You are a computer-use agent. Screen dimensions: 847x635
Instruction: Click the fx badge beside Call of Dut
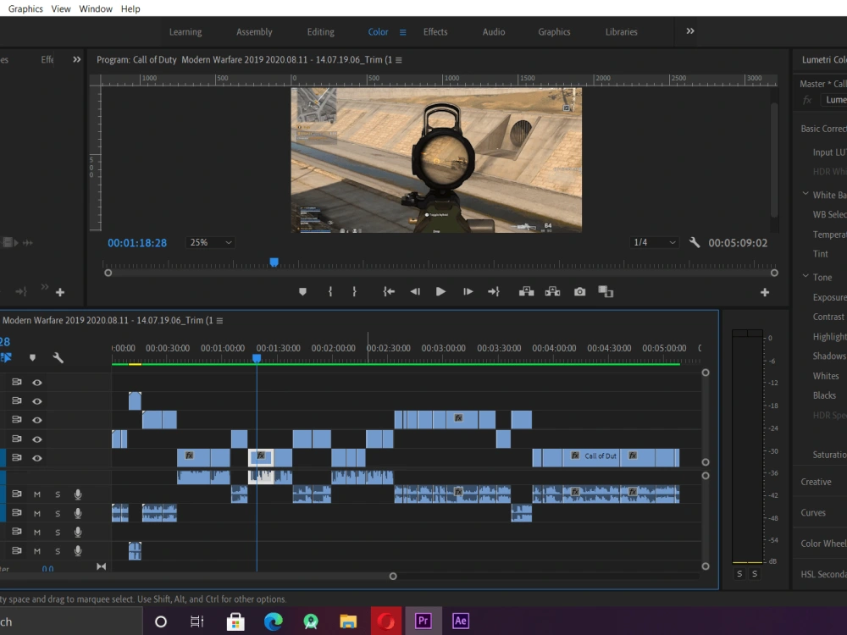[x=575, y=456]
